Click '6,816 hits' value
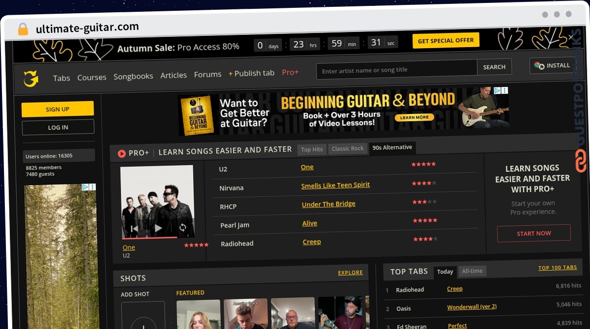The image size is (590, 329). tap(568, 285)
